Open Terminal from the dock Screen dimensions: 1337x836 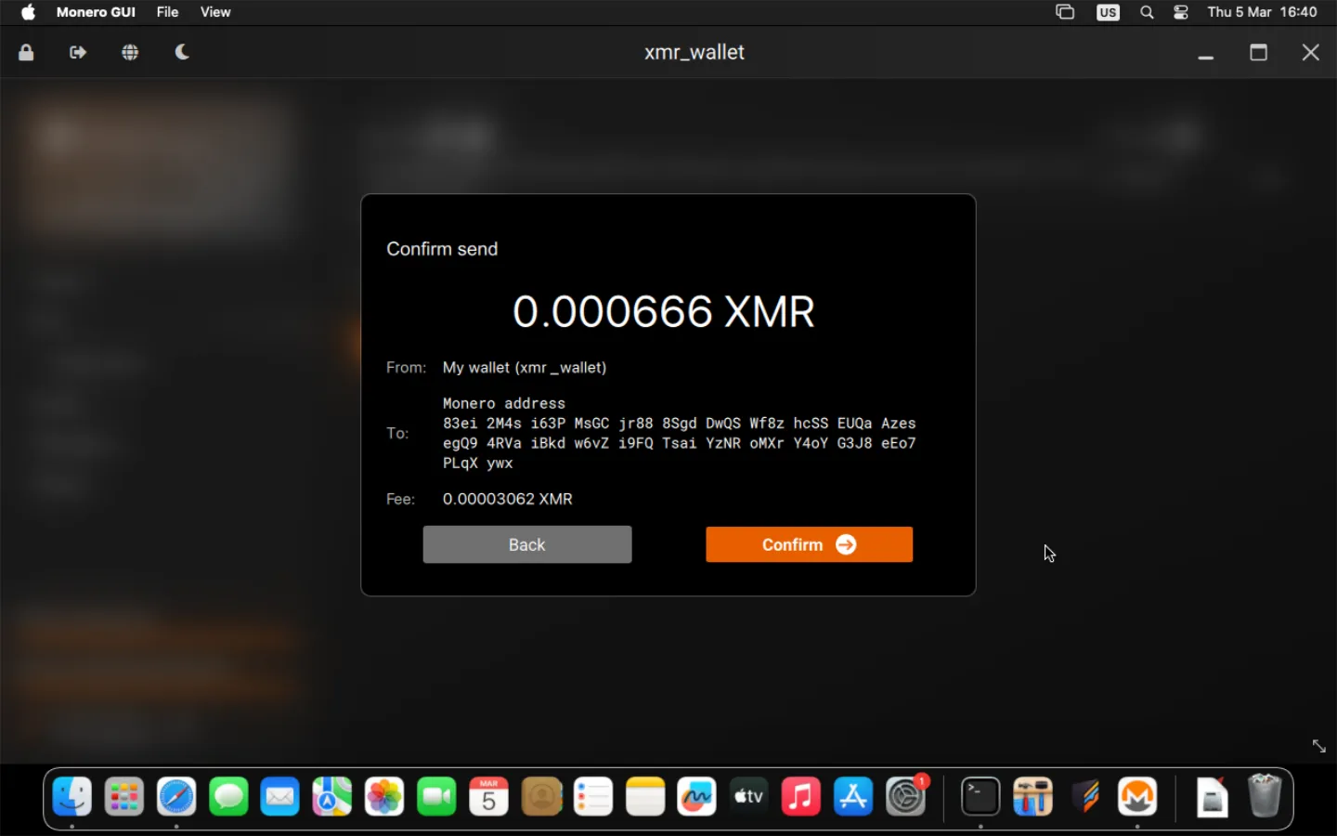click(980, 796)
